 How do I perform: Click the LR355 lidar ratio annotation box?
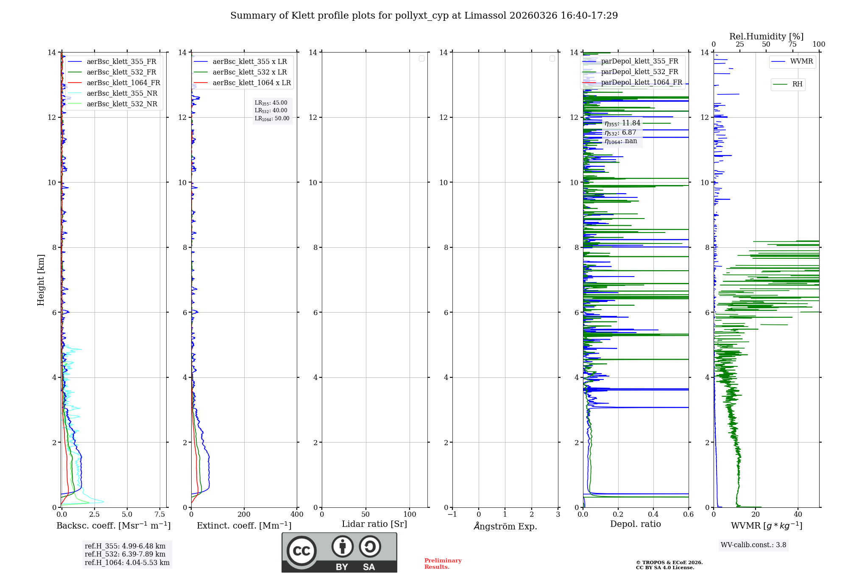[271, 103]
